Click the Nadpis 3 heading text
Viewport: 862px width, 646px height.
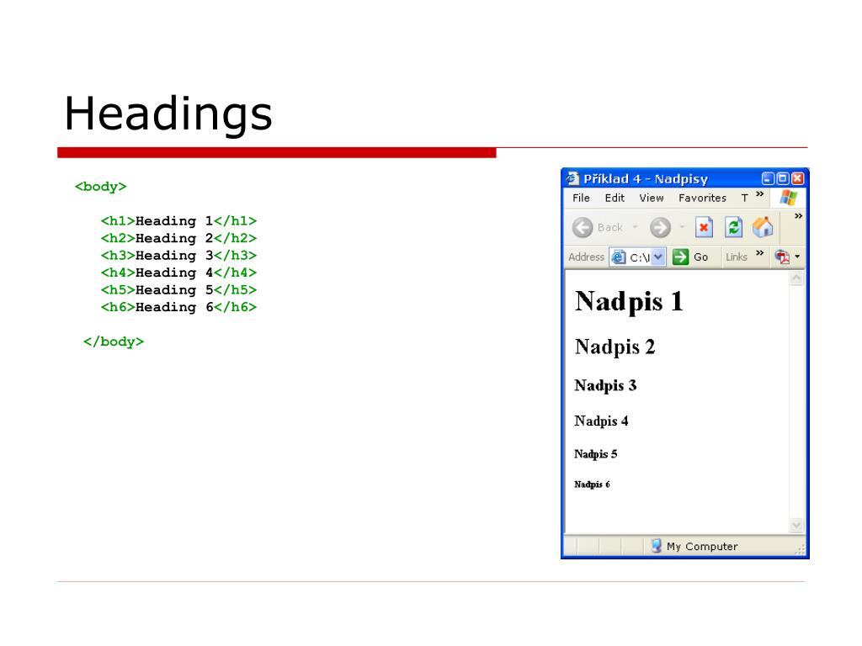(x=605, y=385)
